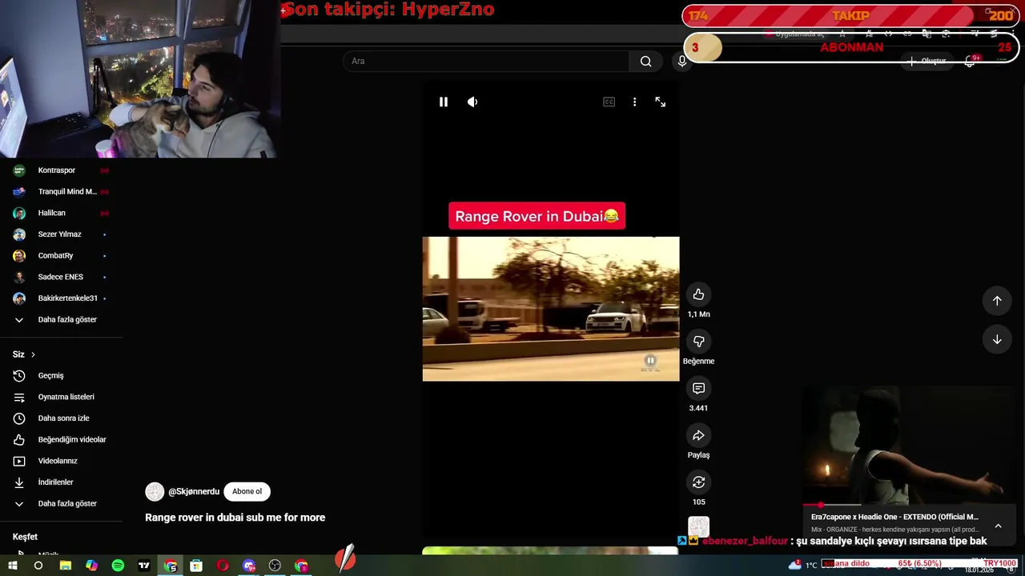Image resolution: width=1025 pixels, height=576 pixels.
Task: Go to next Short with down arrow
Action: tap(997, 339)
